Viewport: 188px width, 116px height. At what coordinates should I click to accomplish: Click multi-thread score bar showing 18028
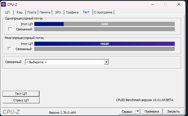(x=104, y=44)
